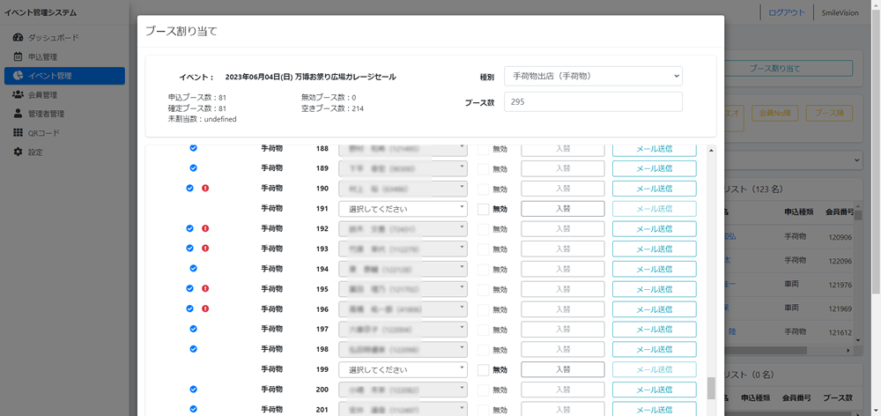Click メール送信 button for booth 198
The height and width of the screenshot is (416, 881).
[655, 349]
